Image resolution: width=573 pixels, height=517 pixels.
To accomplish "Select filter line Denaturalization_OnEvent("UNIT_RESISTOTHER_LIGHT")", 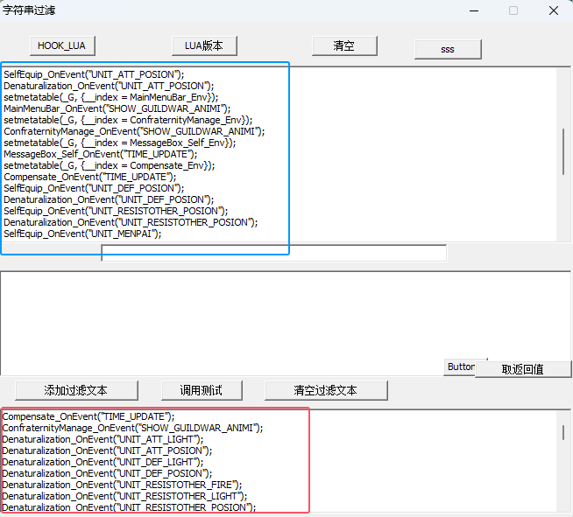I will [125, 496].
